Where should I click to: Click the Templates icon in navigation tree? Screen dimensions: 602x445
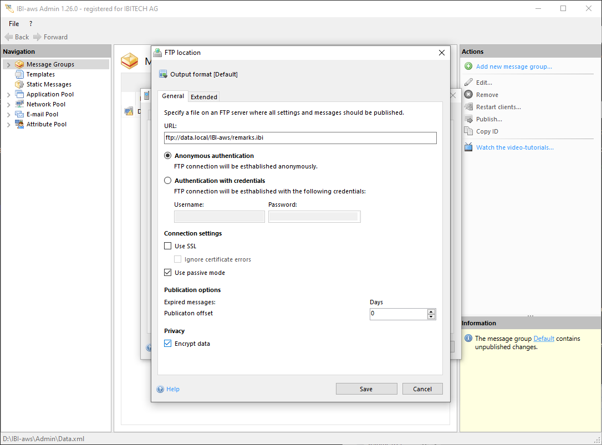(x=19, y=74)
